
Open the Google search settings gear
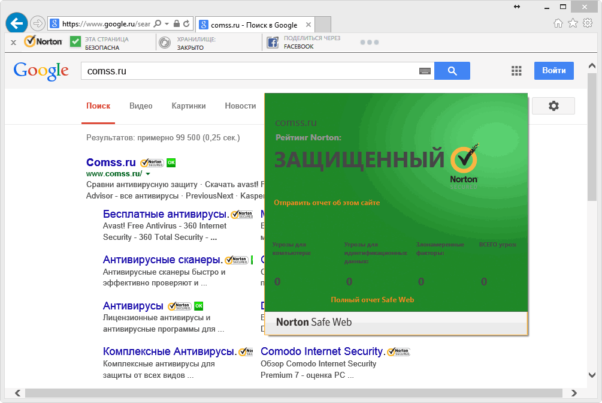pyautogui.click(x=553, y=106)
